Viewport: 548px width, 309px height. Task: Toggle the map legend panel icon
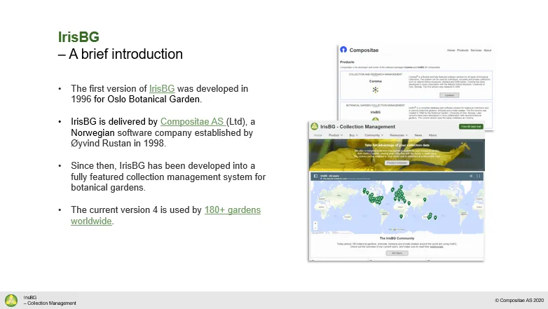[315, 176]
